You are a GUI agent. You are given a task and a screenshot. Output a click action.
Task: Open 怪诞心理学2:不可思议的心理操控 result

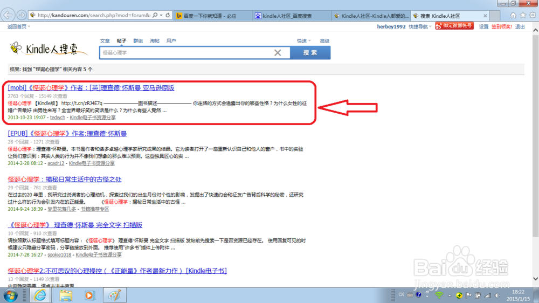117,271
